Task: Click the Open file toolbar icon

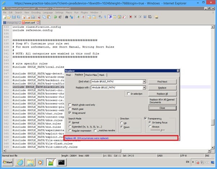Action: 9,17
